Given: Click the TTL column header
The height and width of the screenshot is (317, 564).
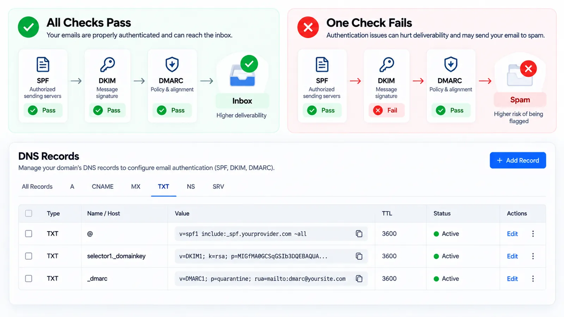Looking at the screenshot, I should pos(387,213).
